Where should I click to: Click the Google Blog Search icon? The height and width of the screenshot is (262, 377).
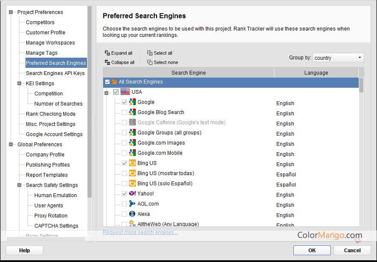pos(132,112)
